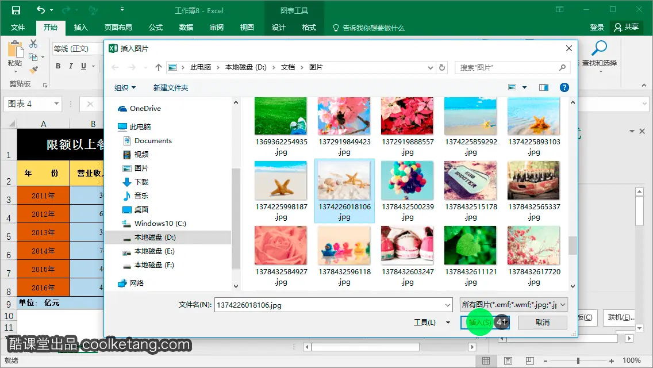Click the Copy icon in clipboard group
Screen dimensions: 653x368
pyautogui.click(x=33, y=57)
